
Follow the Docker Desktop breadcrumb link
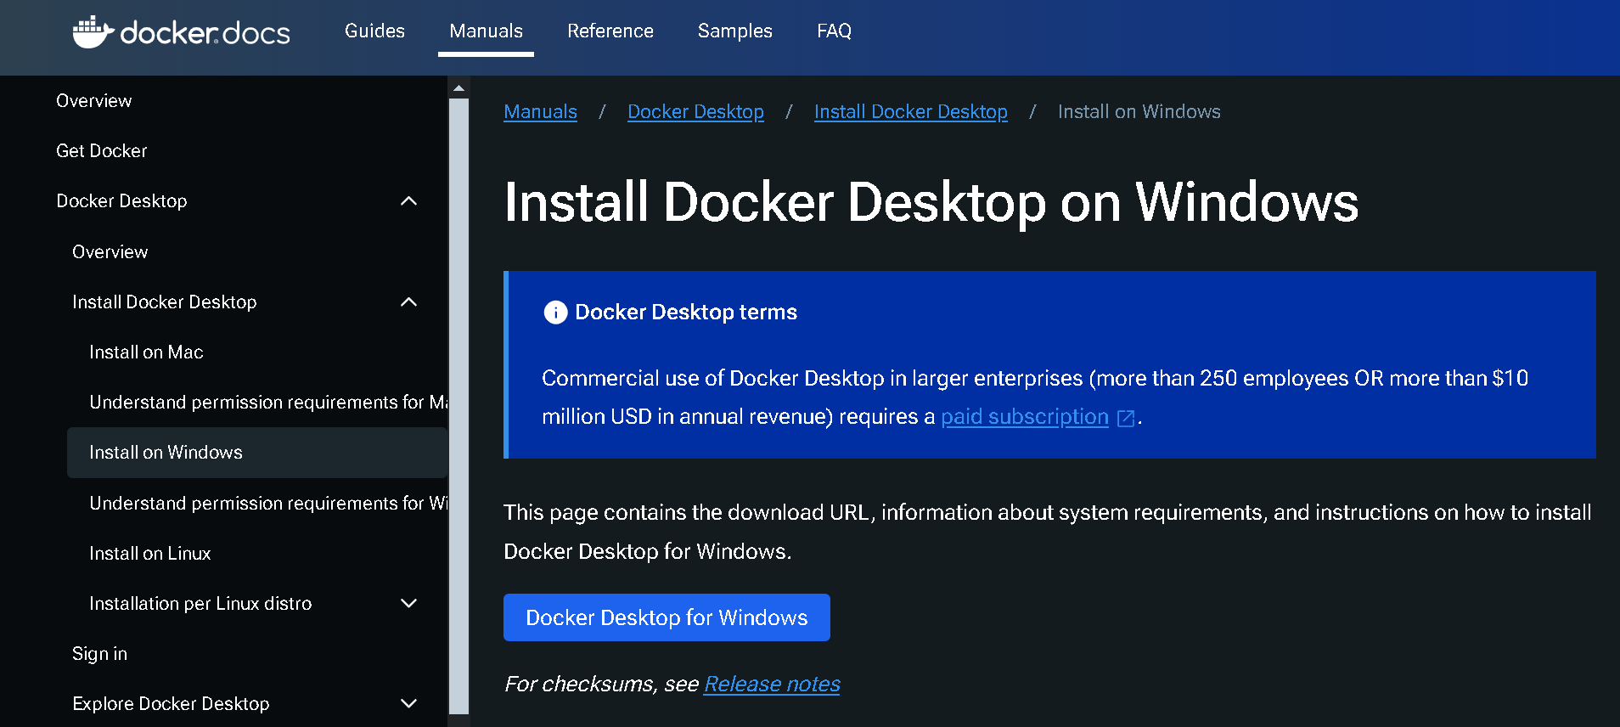[695, 111]
